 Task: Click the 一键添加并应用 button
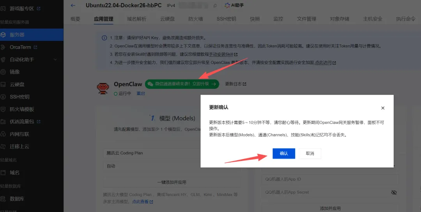172,182
